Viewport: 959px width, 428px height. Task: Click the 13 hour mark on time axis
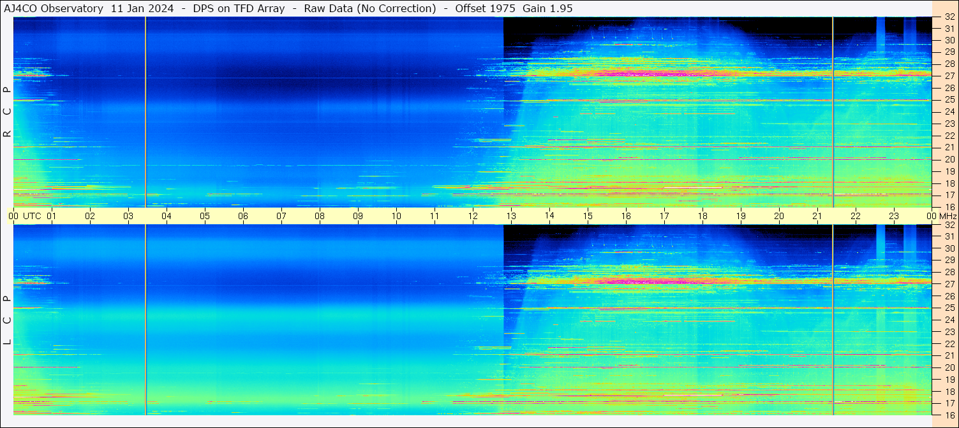pos(511,216)
